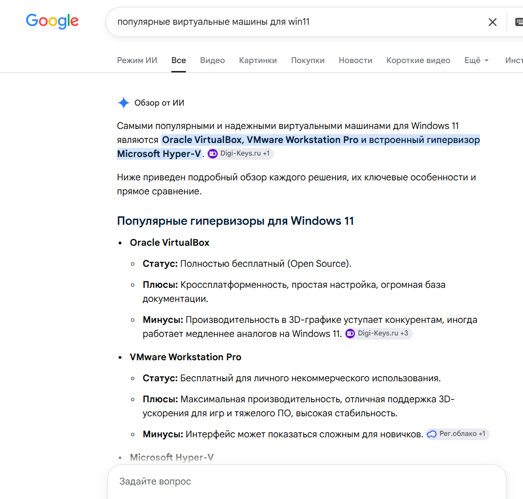This screenshot has height=499, width=523.
Task: Expand the Ещё dropdown menu
Action: [476, 60]
